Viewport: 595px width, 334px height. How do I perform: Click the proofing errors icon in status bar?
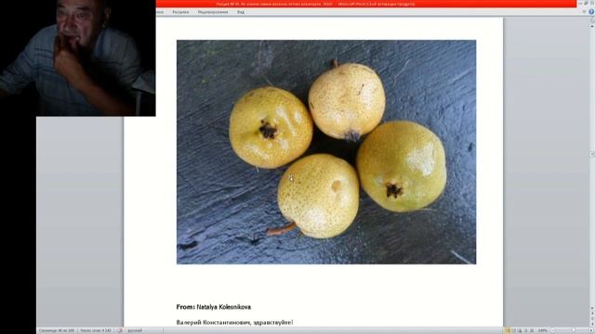120,330
